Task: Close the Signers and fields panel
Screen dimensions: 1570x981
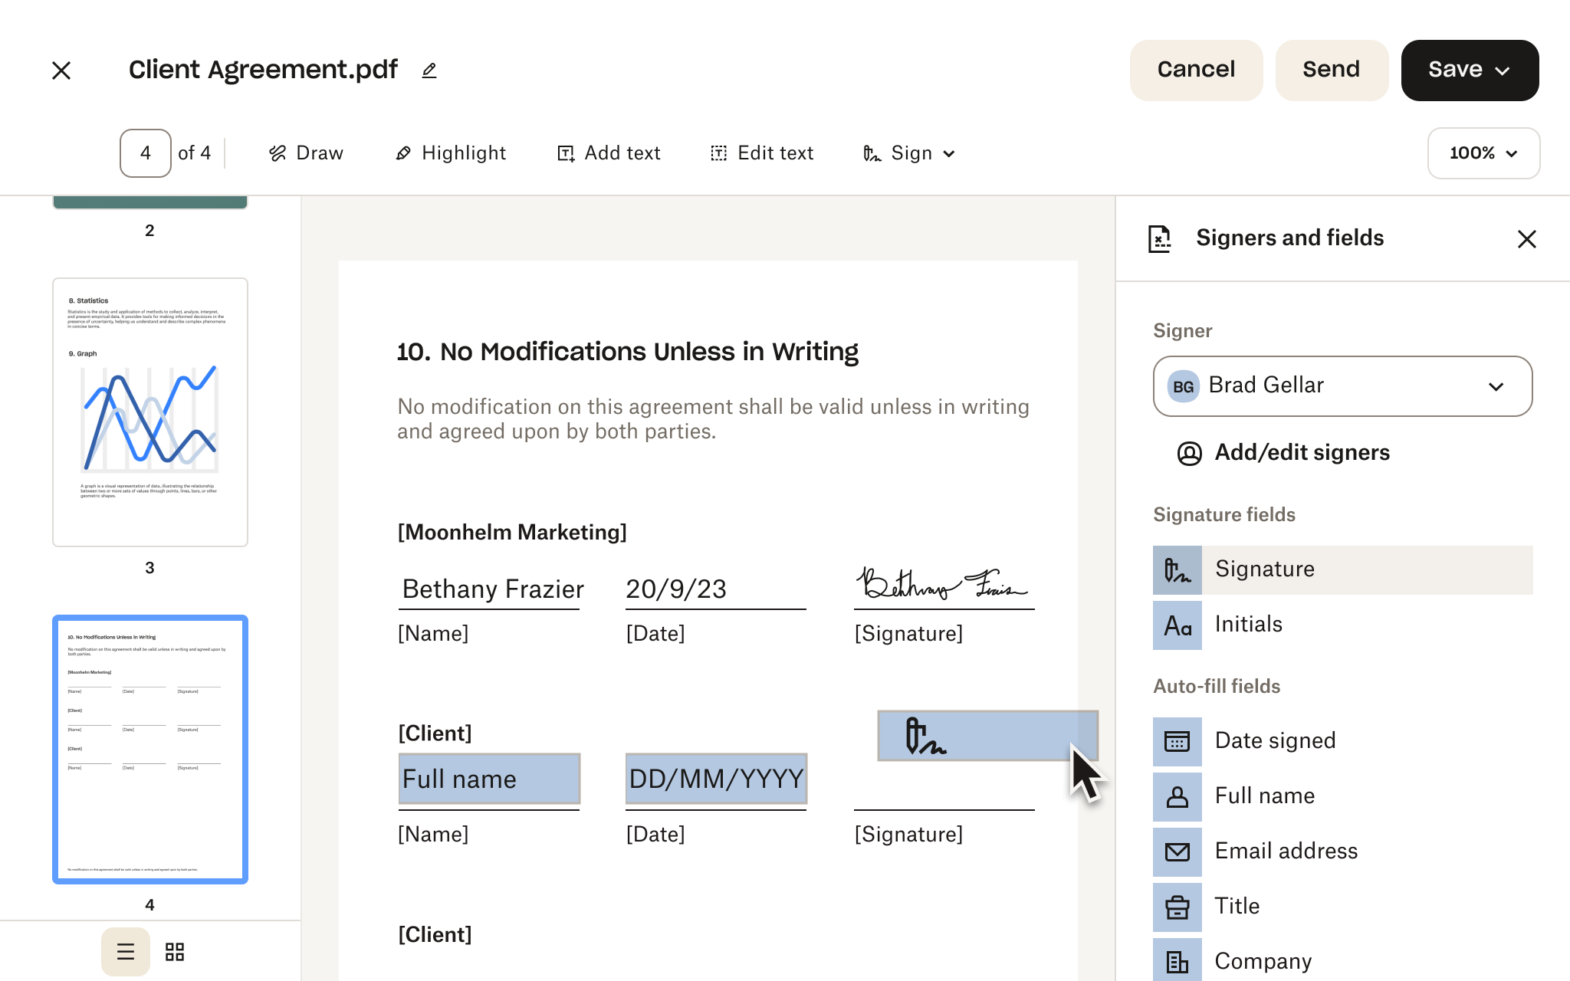Action: pos(1526,238)
